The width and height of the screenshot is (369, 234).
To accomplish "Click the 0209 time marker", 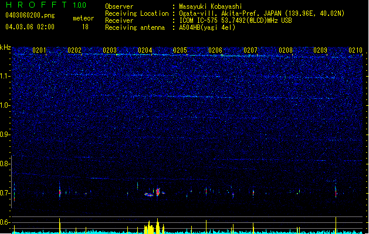I will pyautogui.click(x=320, y=50).
